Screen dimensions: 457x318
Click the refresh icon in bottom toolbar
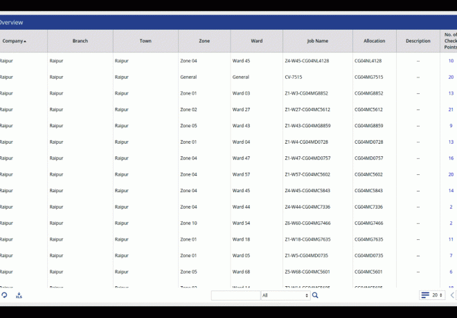coord(4,295)
